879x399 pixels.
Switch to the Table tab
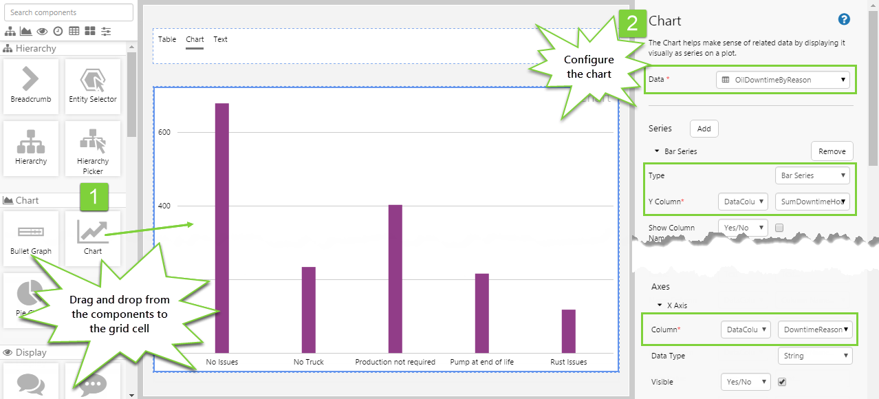tap(167, 39)
